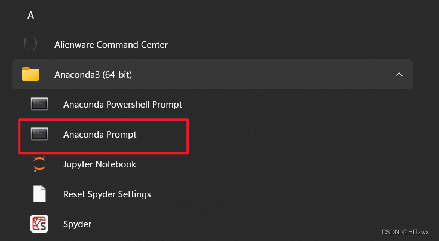Click the CSDN @HITzwx watermark text
The height and width of the screenshot is (241, 439).
(405, 232)
